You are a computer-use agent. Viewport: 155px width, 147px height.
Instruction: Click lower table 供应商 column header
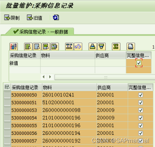coord(112,87)
